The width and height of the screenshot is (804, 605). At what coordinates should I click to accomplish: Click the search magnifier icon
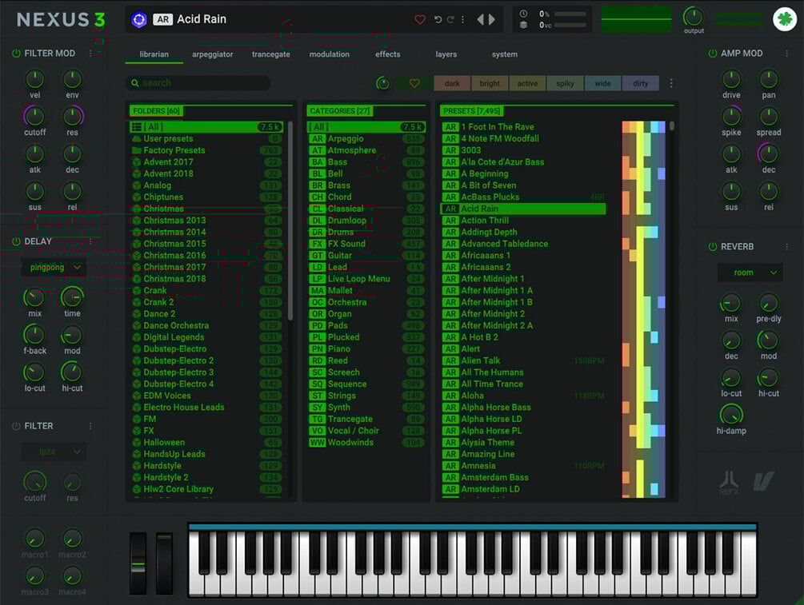point(135,83)
